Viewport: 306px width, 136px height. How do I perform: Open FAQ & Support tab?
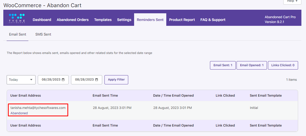pyautogui.click(x=213, y=20)
